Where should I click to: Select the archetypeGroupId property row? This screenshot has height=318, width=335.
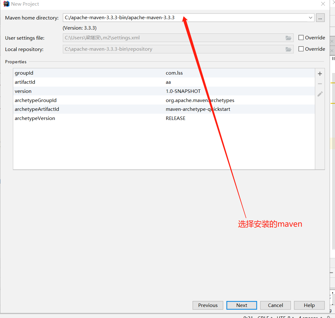click(x=164, y=100)
